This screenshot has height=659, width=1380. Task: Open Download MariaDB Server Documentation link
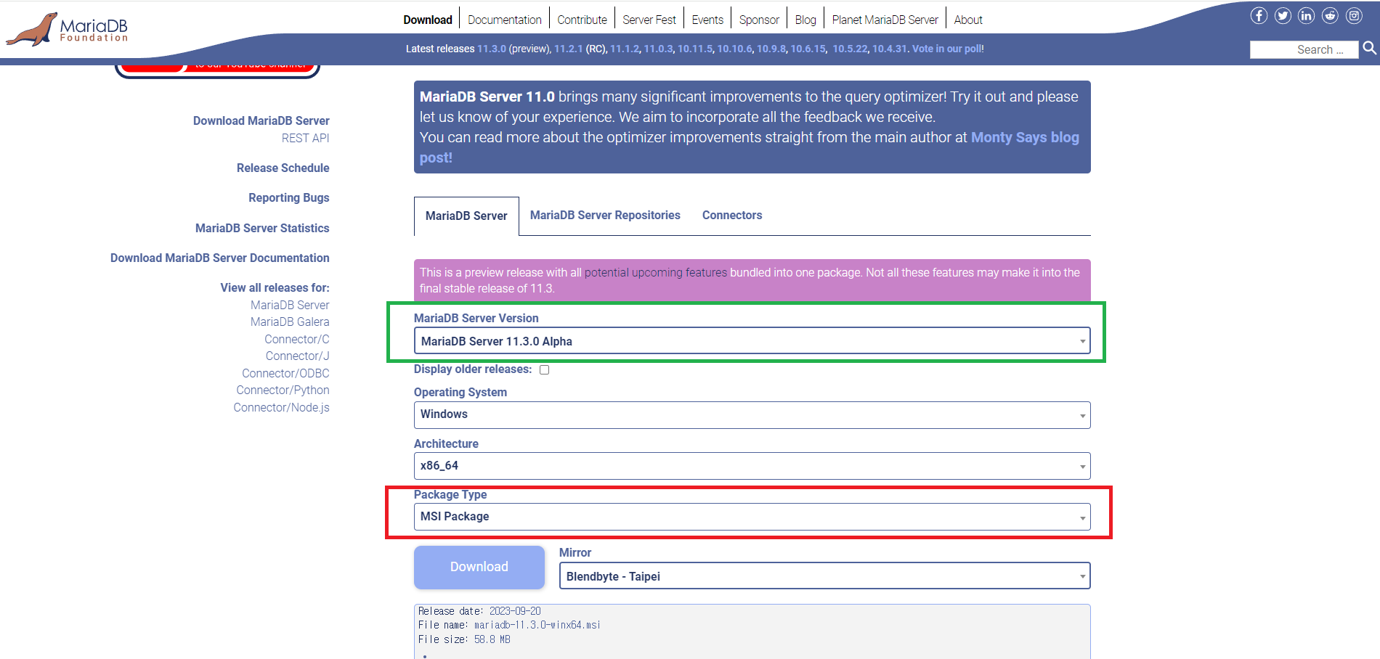click(220, 258)
